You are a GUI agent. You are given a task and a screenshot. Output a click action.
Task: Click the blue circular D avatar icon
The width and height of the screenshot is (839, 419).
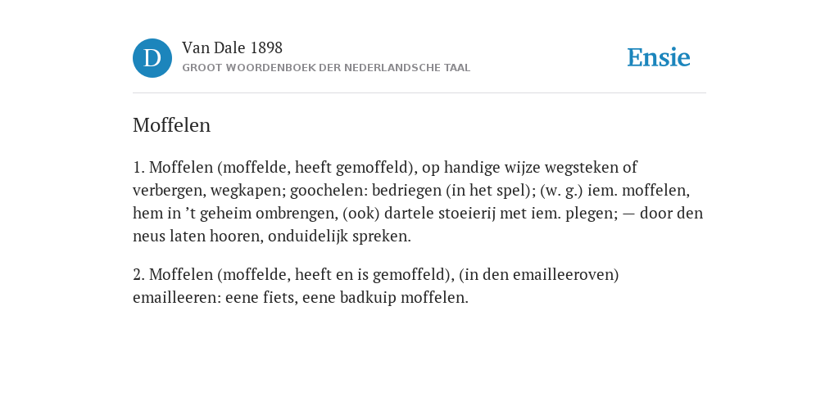click(152, 58)
